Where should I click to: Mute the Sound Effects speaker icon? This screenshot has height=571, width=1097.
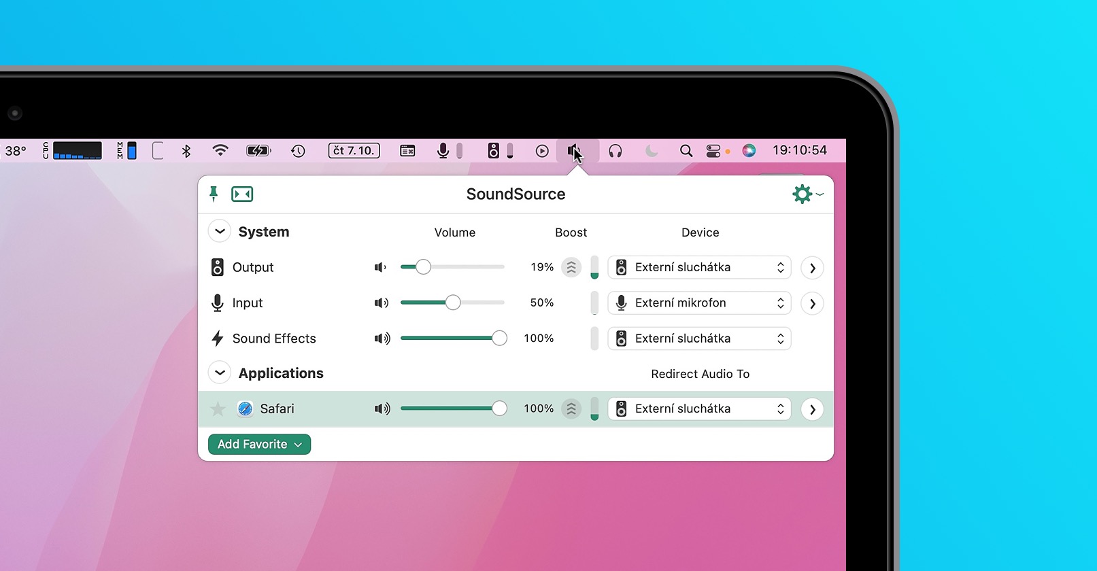(x=382, y=338)
